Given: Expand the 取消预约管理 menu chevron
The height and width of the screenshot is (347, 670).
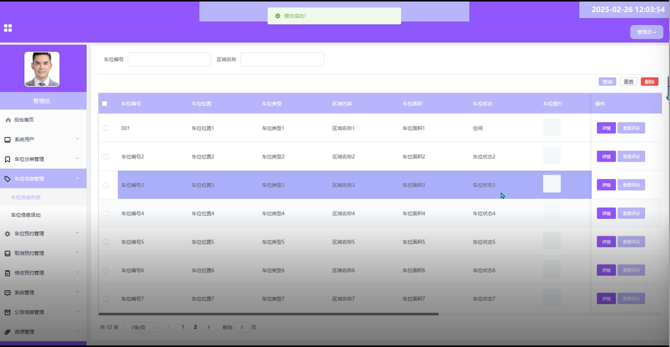Looking at the screenshot, I should click(x=77, y=252).
